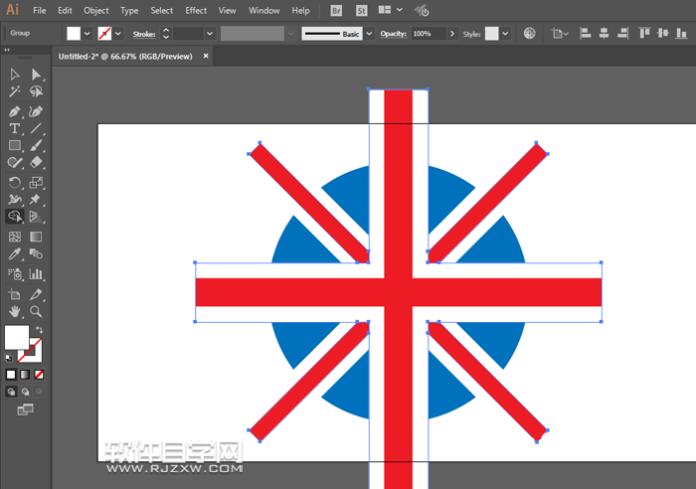Open the Basic brush definition dropdown
This screenshot has width=696, height=489.
(x=369, y=33)
